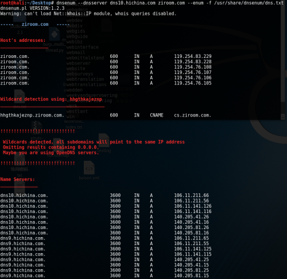Click the blue ziroom.com heading
Screen dimensions: 287x279
[35, 24]
